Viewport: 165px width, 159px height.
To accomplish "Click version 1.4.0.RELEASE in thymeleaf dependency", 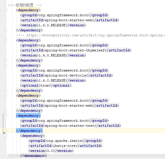I will [52, 56].
